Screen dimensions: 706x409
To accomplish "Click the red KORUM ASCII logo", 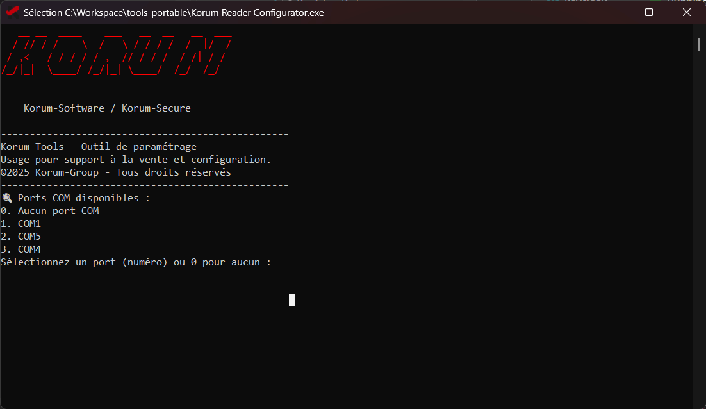I will 117,55.
